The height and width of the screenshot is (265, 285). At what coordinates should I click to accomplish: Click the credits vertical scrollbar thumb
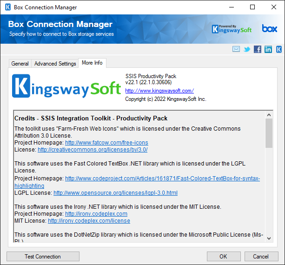point(269,133)
